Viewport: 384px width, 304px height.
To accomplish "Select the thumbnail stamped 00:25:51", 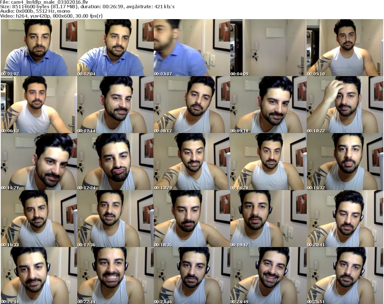I will [345, 276].
